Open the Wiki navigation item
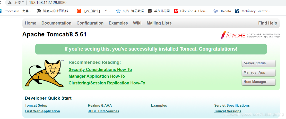Screen dimensions: 286x119 click(137, 23)
